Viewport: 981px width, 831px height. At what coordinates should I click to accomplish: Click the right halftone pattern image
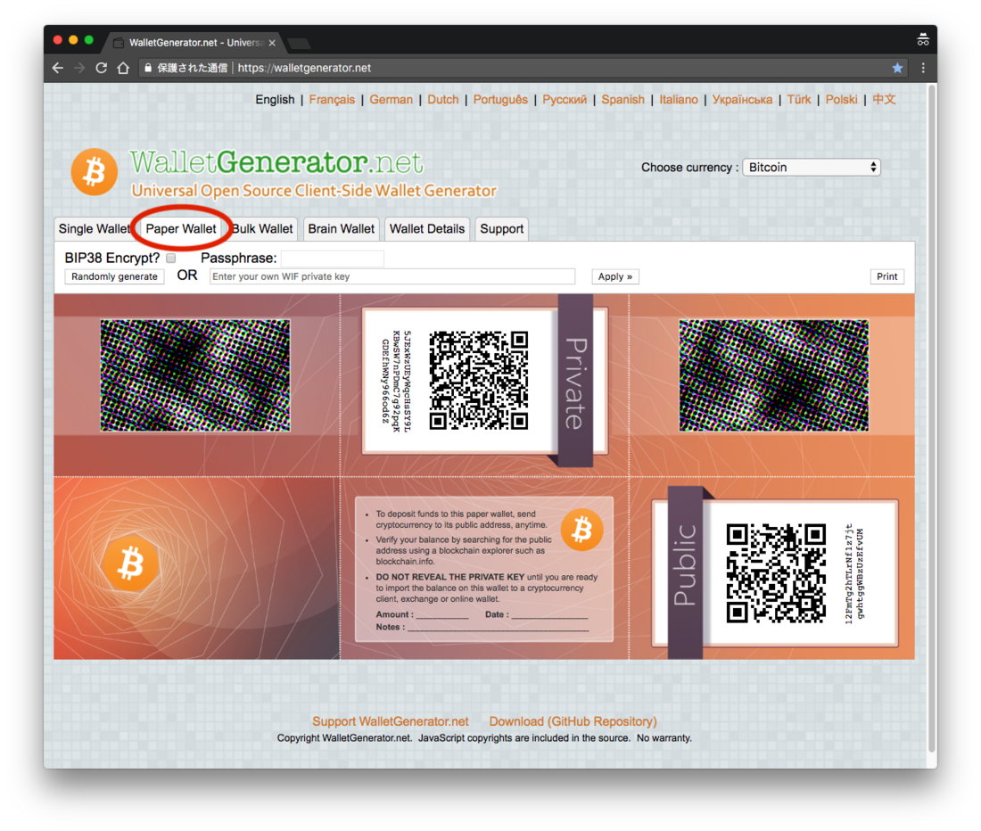774,375
